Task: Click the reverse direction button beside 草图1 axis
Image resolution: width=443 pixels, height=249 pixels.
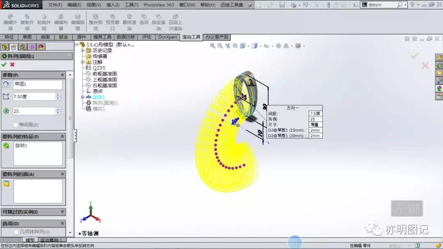Action: 6,84
